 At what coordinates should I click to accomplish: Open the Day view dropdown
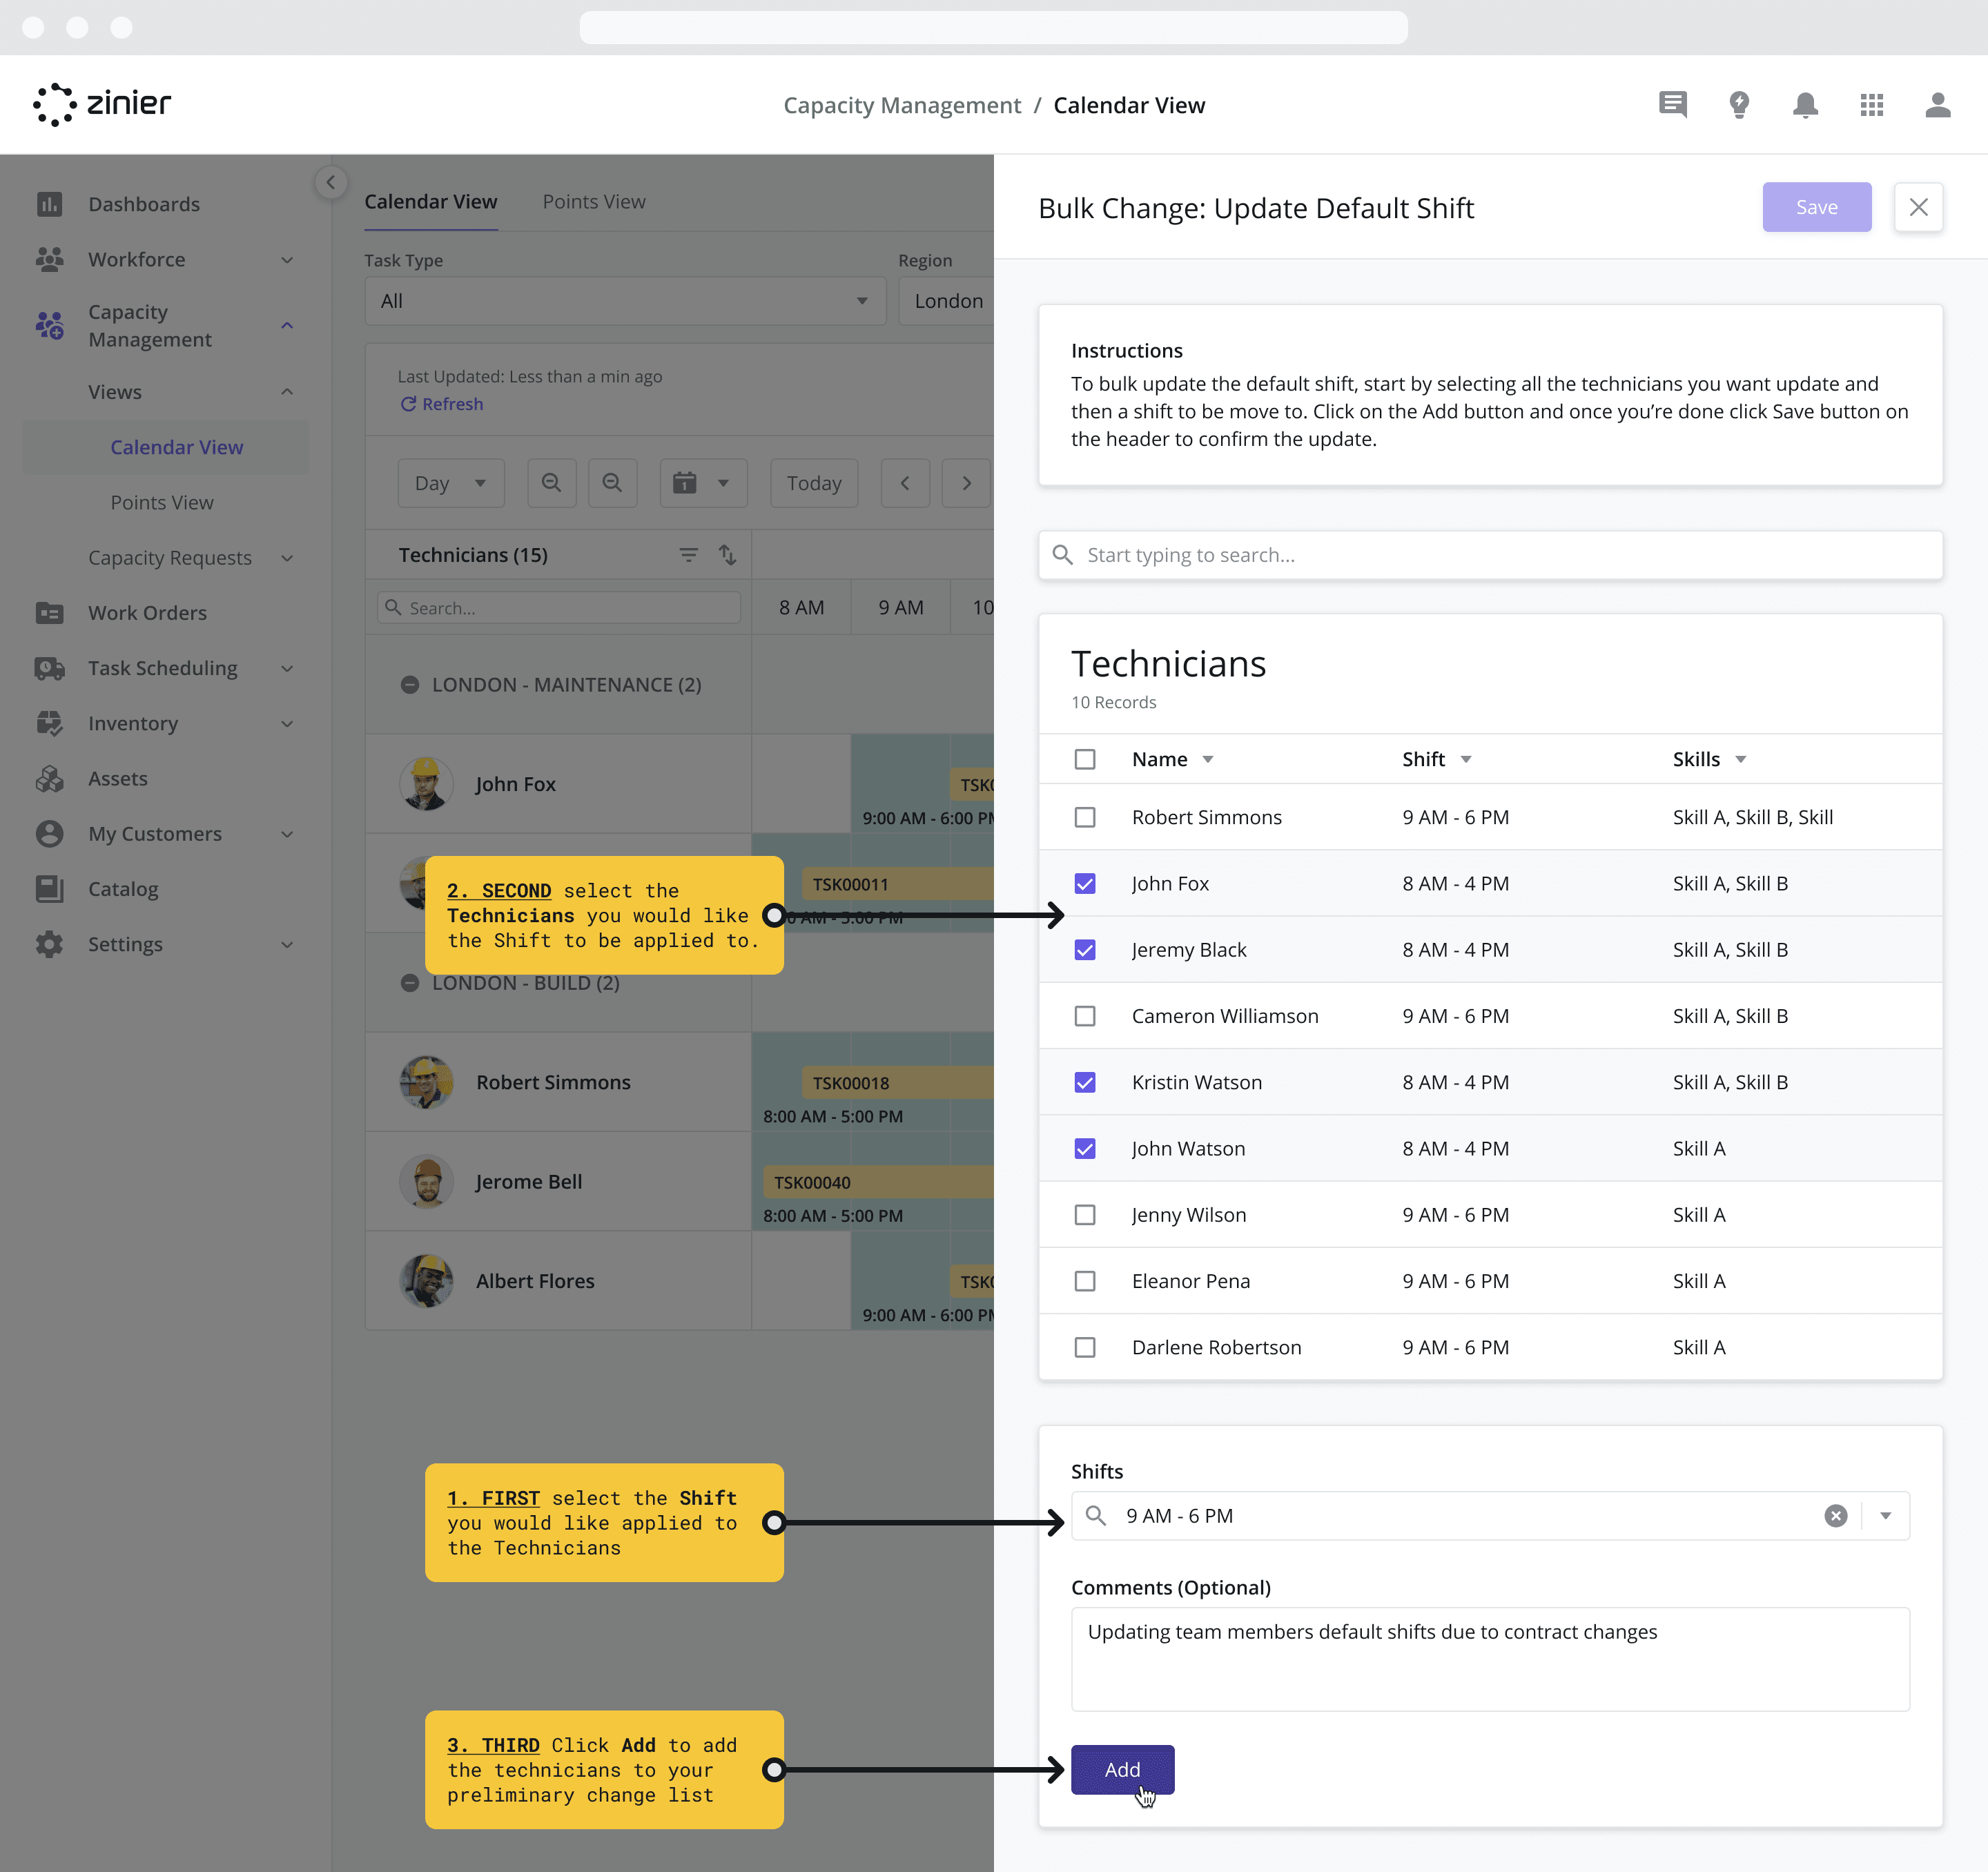pyautogui.click(x=451, y=483)
